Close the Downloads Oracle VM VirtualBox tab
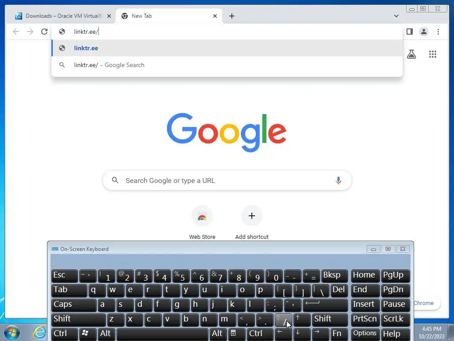The width and height of the screenshot is (454, 341). pos(109,16)
